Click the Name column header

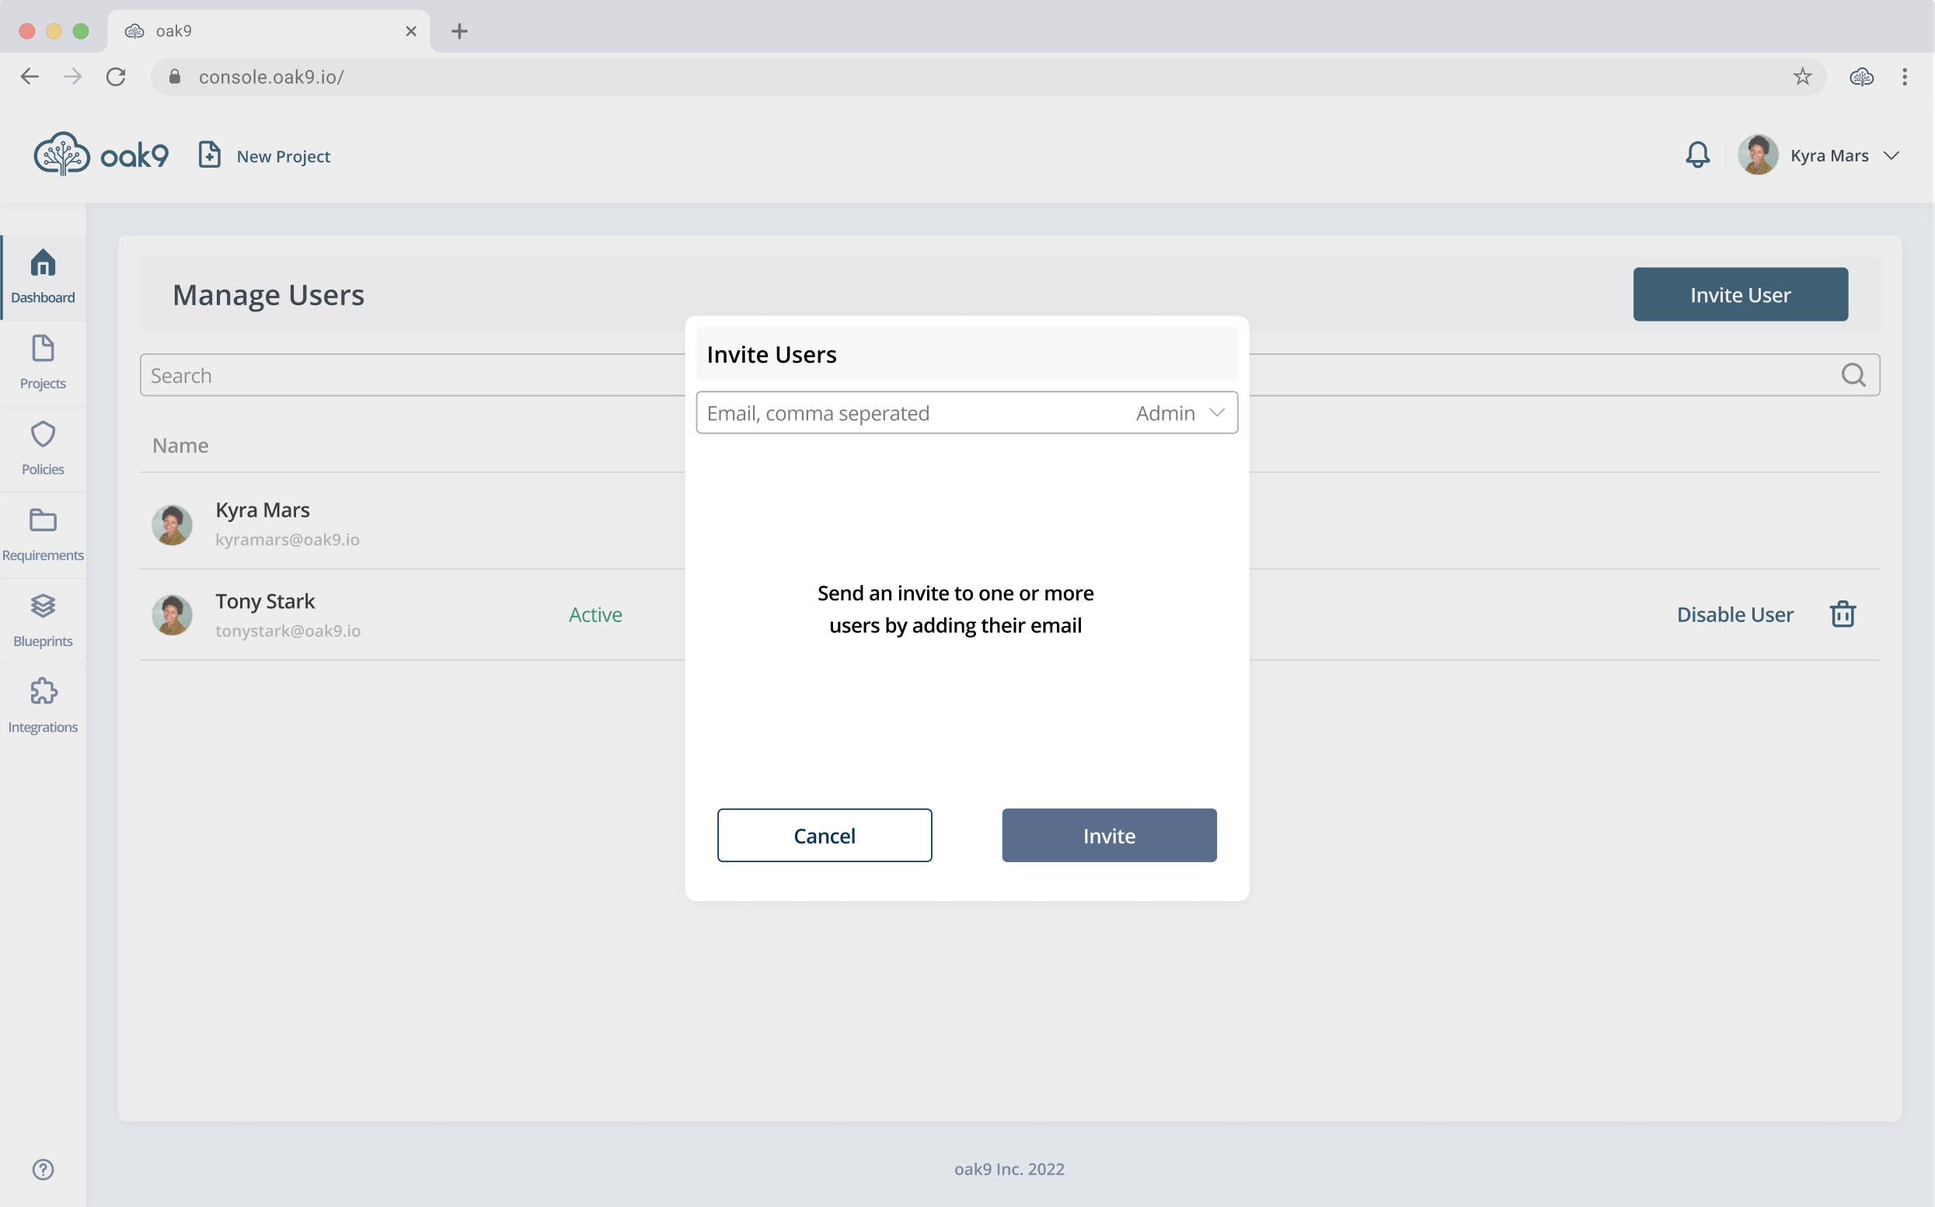[x=180, y=446]
